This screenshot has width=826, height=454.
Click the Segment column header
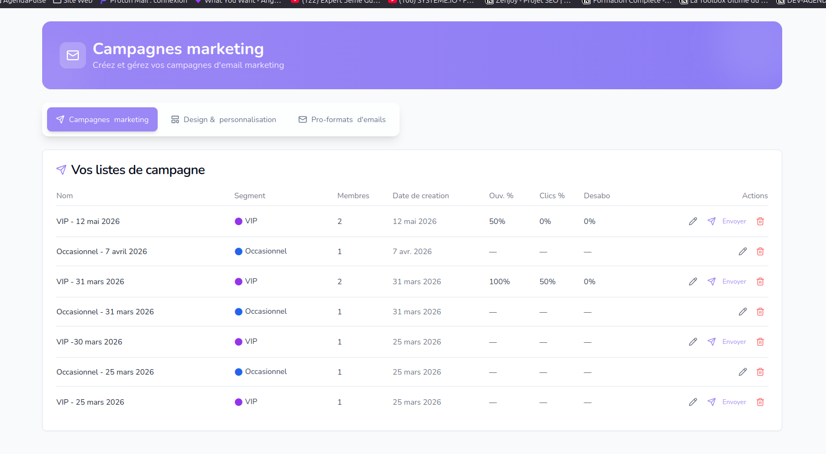click(250, 196)
